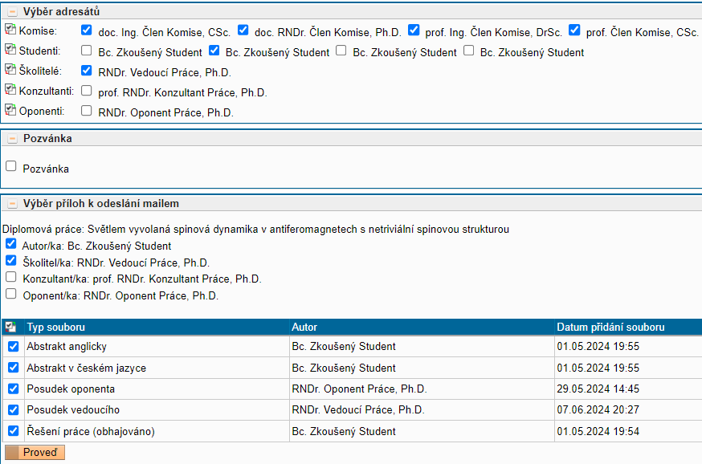Click the select-all icon beside Oponenti

pyautogui.click(x=10, y=110)
